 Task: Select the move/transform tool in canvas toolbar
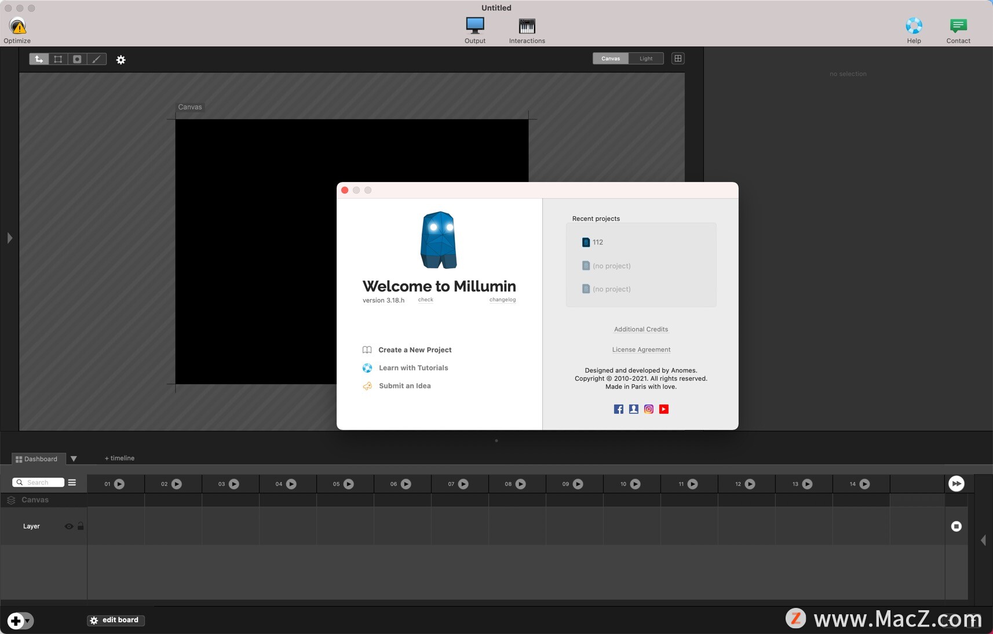point(39,59)
